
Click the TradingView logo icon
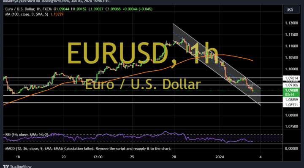(6, 166)
